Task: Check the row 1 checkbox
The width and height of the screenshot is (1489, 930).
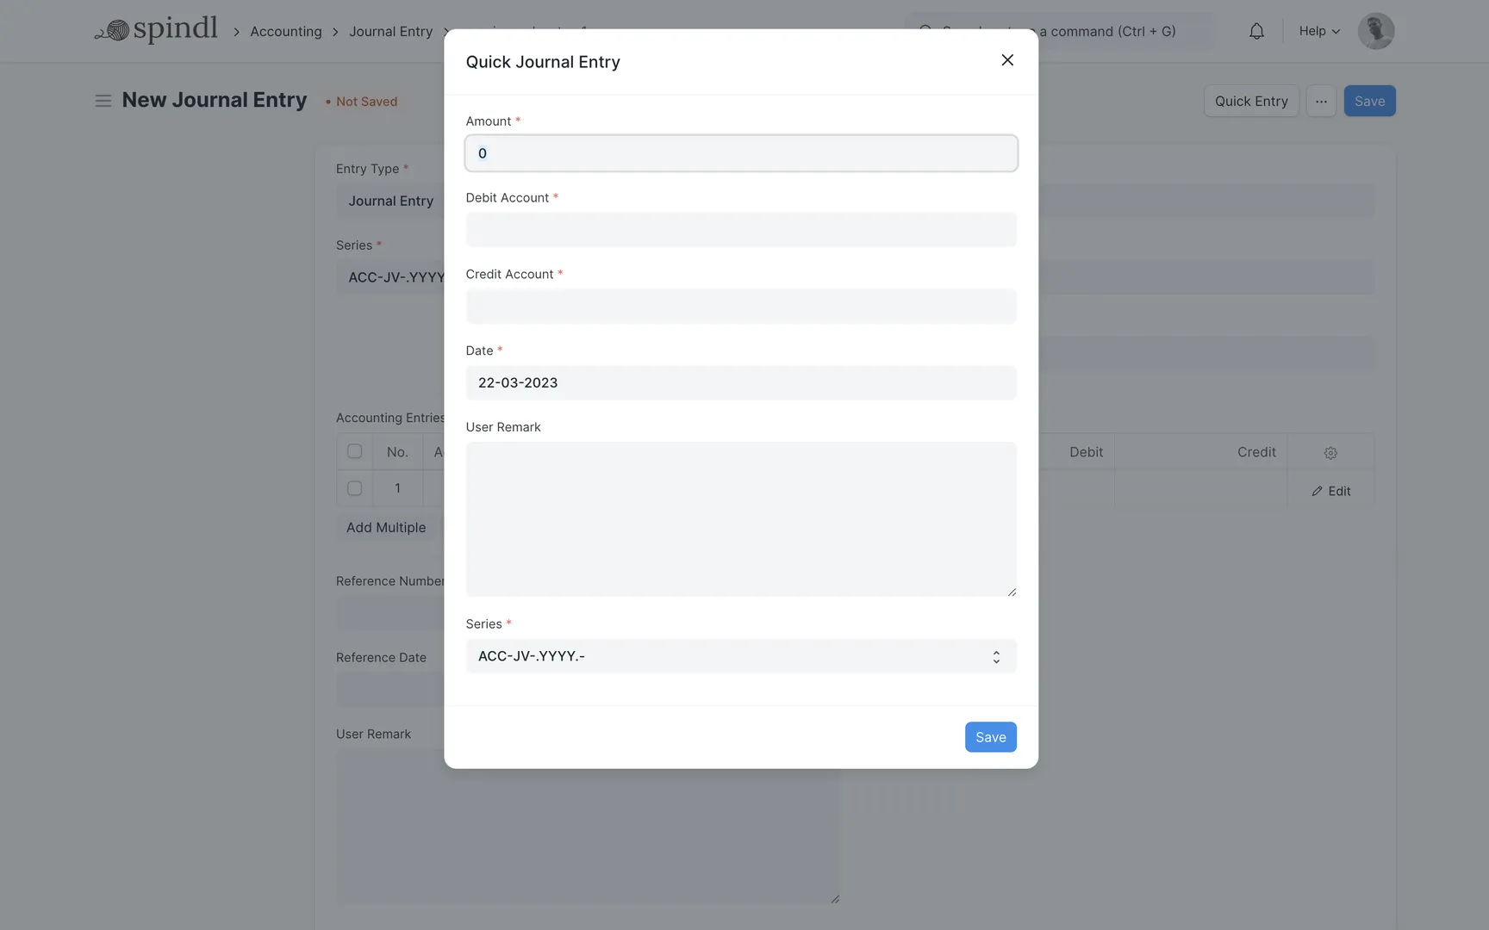Action: pos(354,488)
